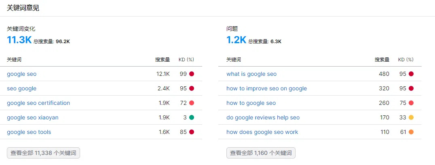Click 查看全部 11,338 个关键词 button

coord(43,153)
